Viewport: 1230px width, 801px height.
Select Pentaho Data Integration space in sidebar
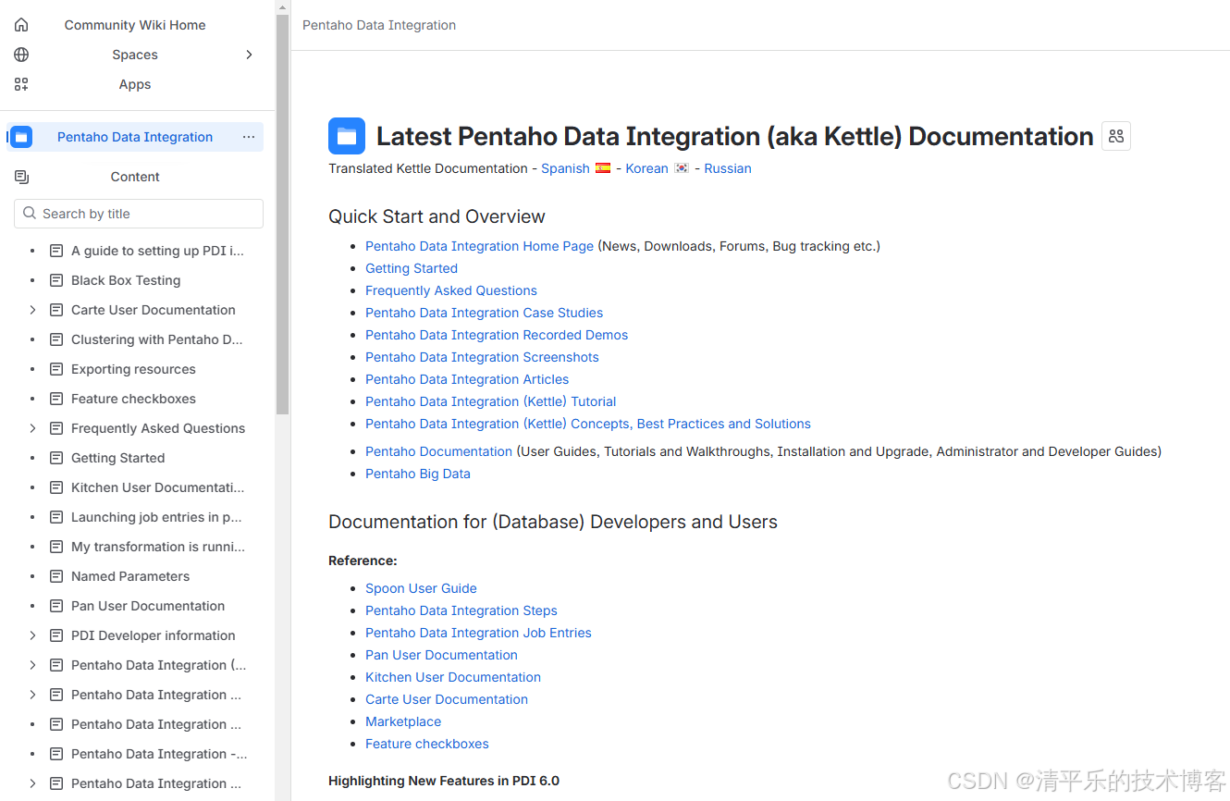(135, 137)
